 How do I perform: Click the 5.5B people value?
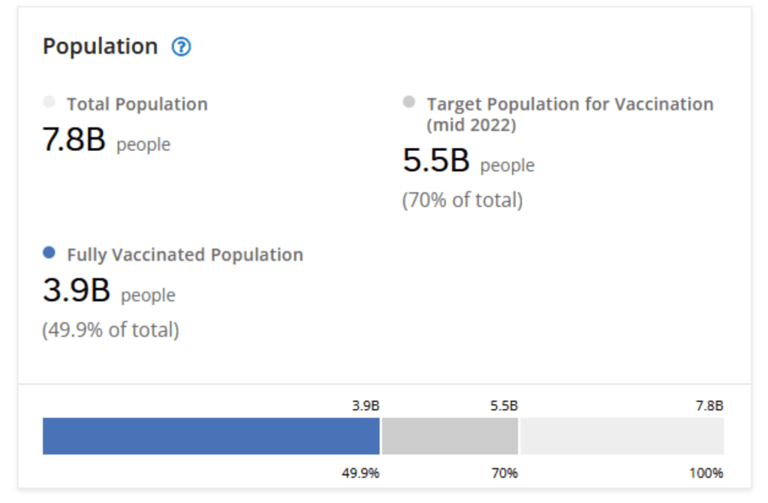tap(468, 162)
